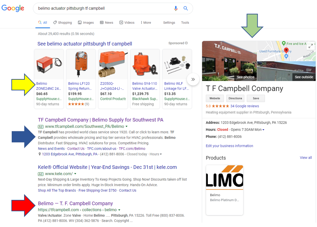Click the 1203 Edgebrook Ave, Pittsburgh address link
The height and width of the screenshot is (227, 317).
coord(70,154)
